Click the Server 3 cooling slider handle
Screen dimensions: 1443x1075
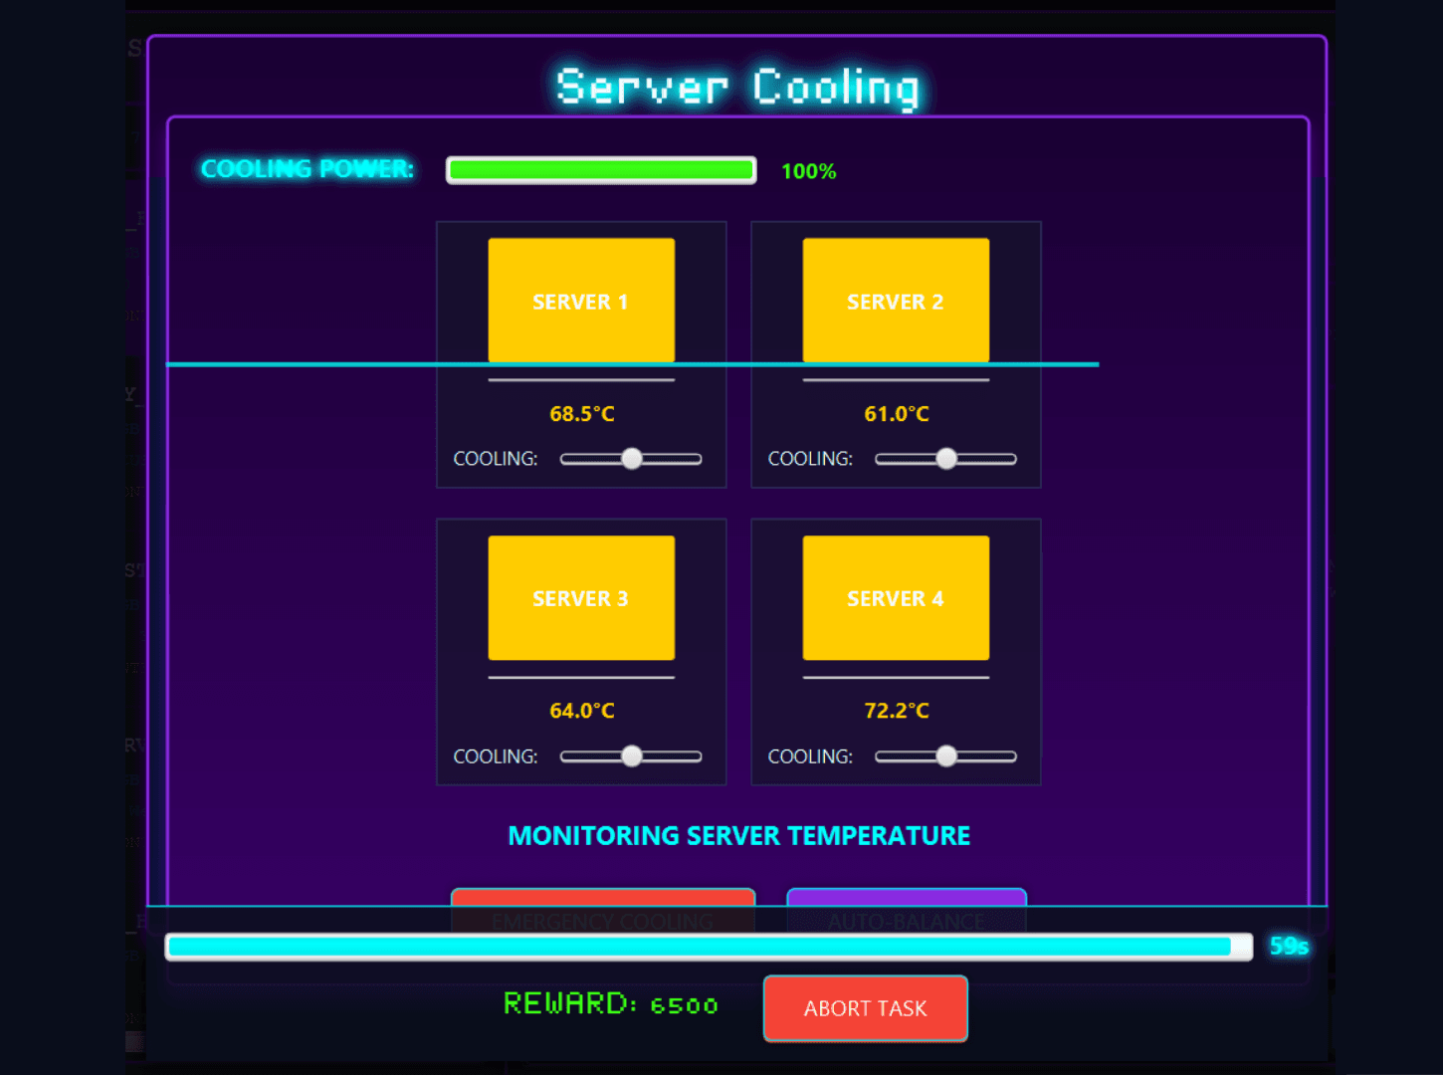pos(632,756)
